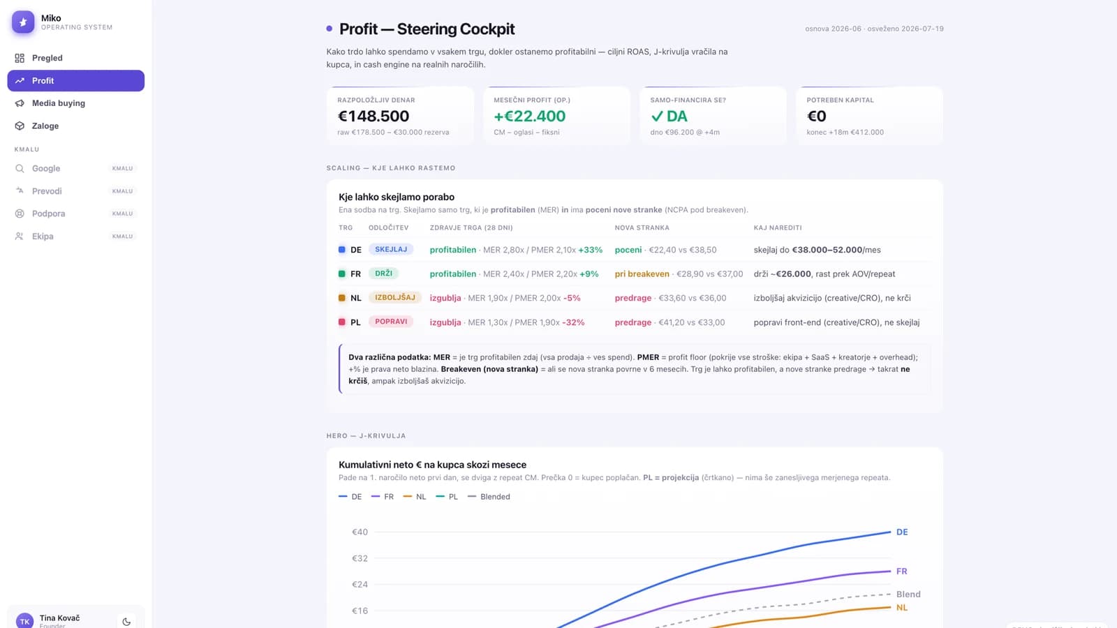
Task: Click the '+9%' margin value in FR row
Action: [589, 274]
